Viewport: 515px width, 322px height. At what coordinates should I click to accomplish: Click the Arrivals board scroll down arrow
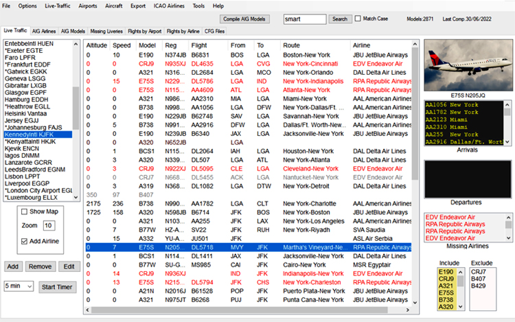click(x=507, y=142)
